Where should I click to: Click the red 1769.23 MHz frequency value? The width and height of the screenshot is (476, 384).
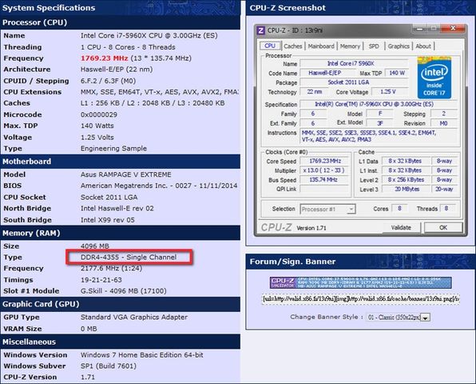104,58
